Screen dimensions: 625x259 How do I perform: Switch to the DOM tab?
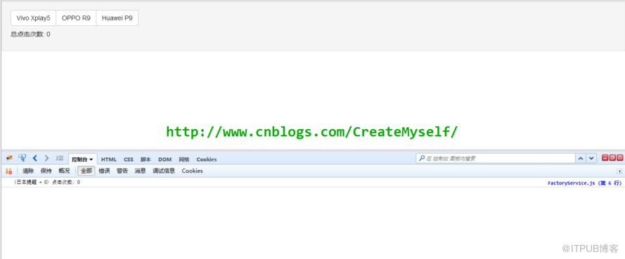point(165,159)
